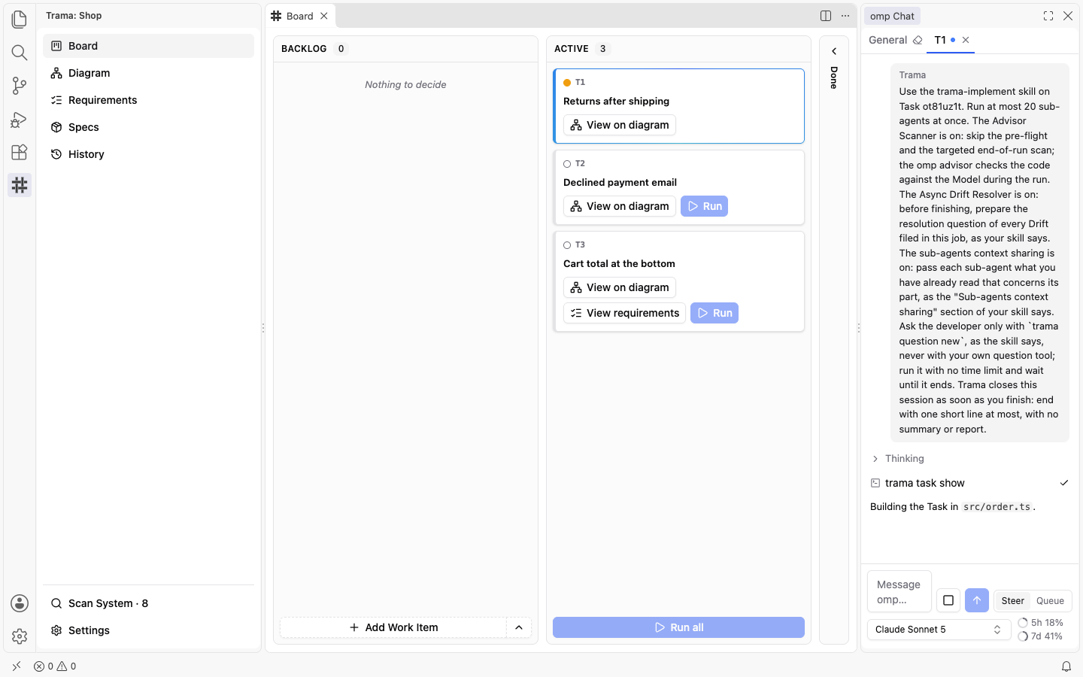
Task: Click Run on Cart total at the bottom
Action: [x=714, y=313]
